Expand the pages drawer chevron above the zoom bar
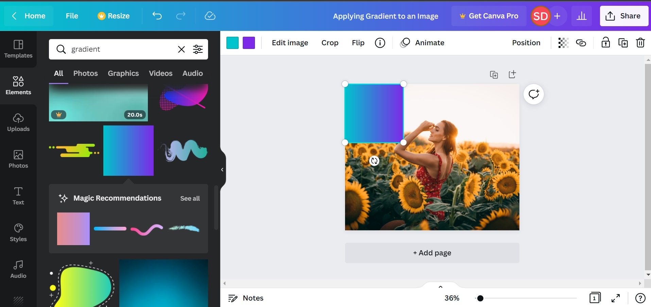This screenshot has width=651, height=307. coord(441,287)
